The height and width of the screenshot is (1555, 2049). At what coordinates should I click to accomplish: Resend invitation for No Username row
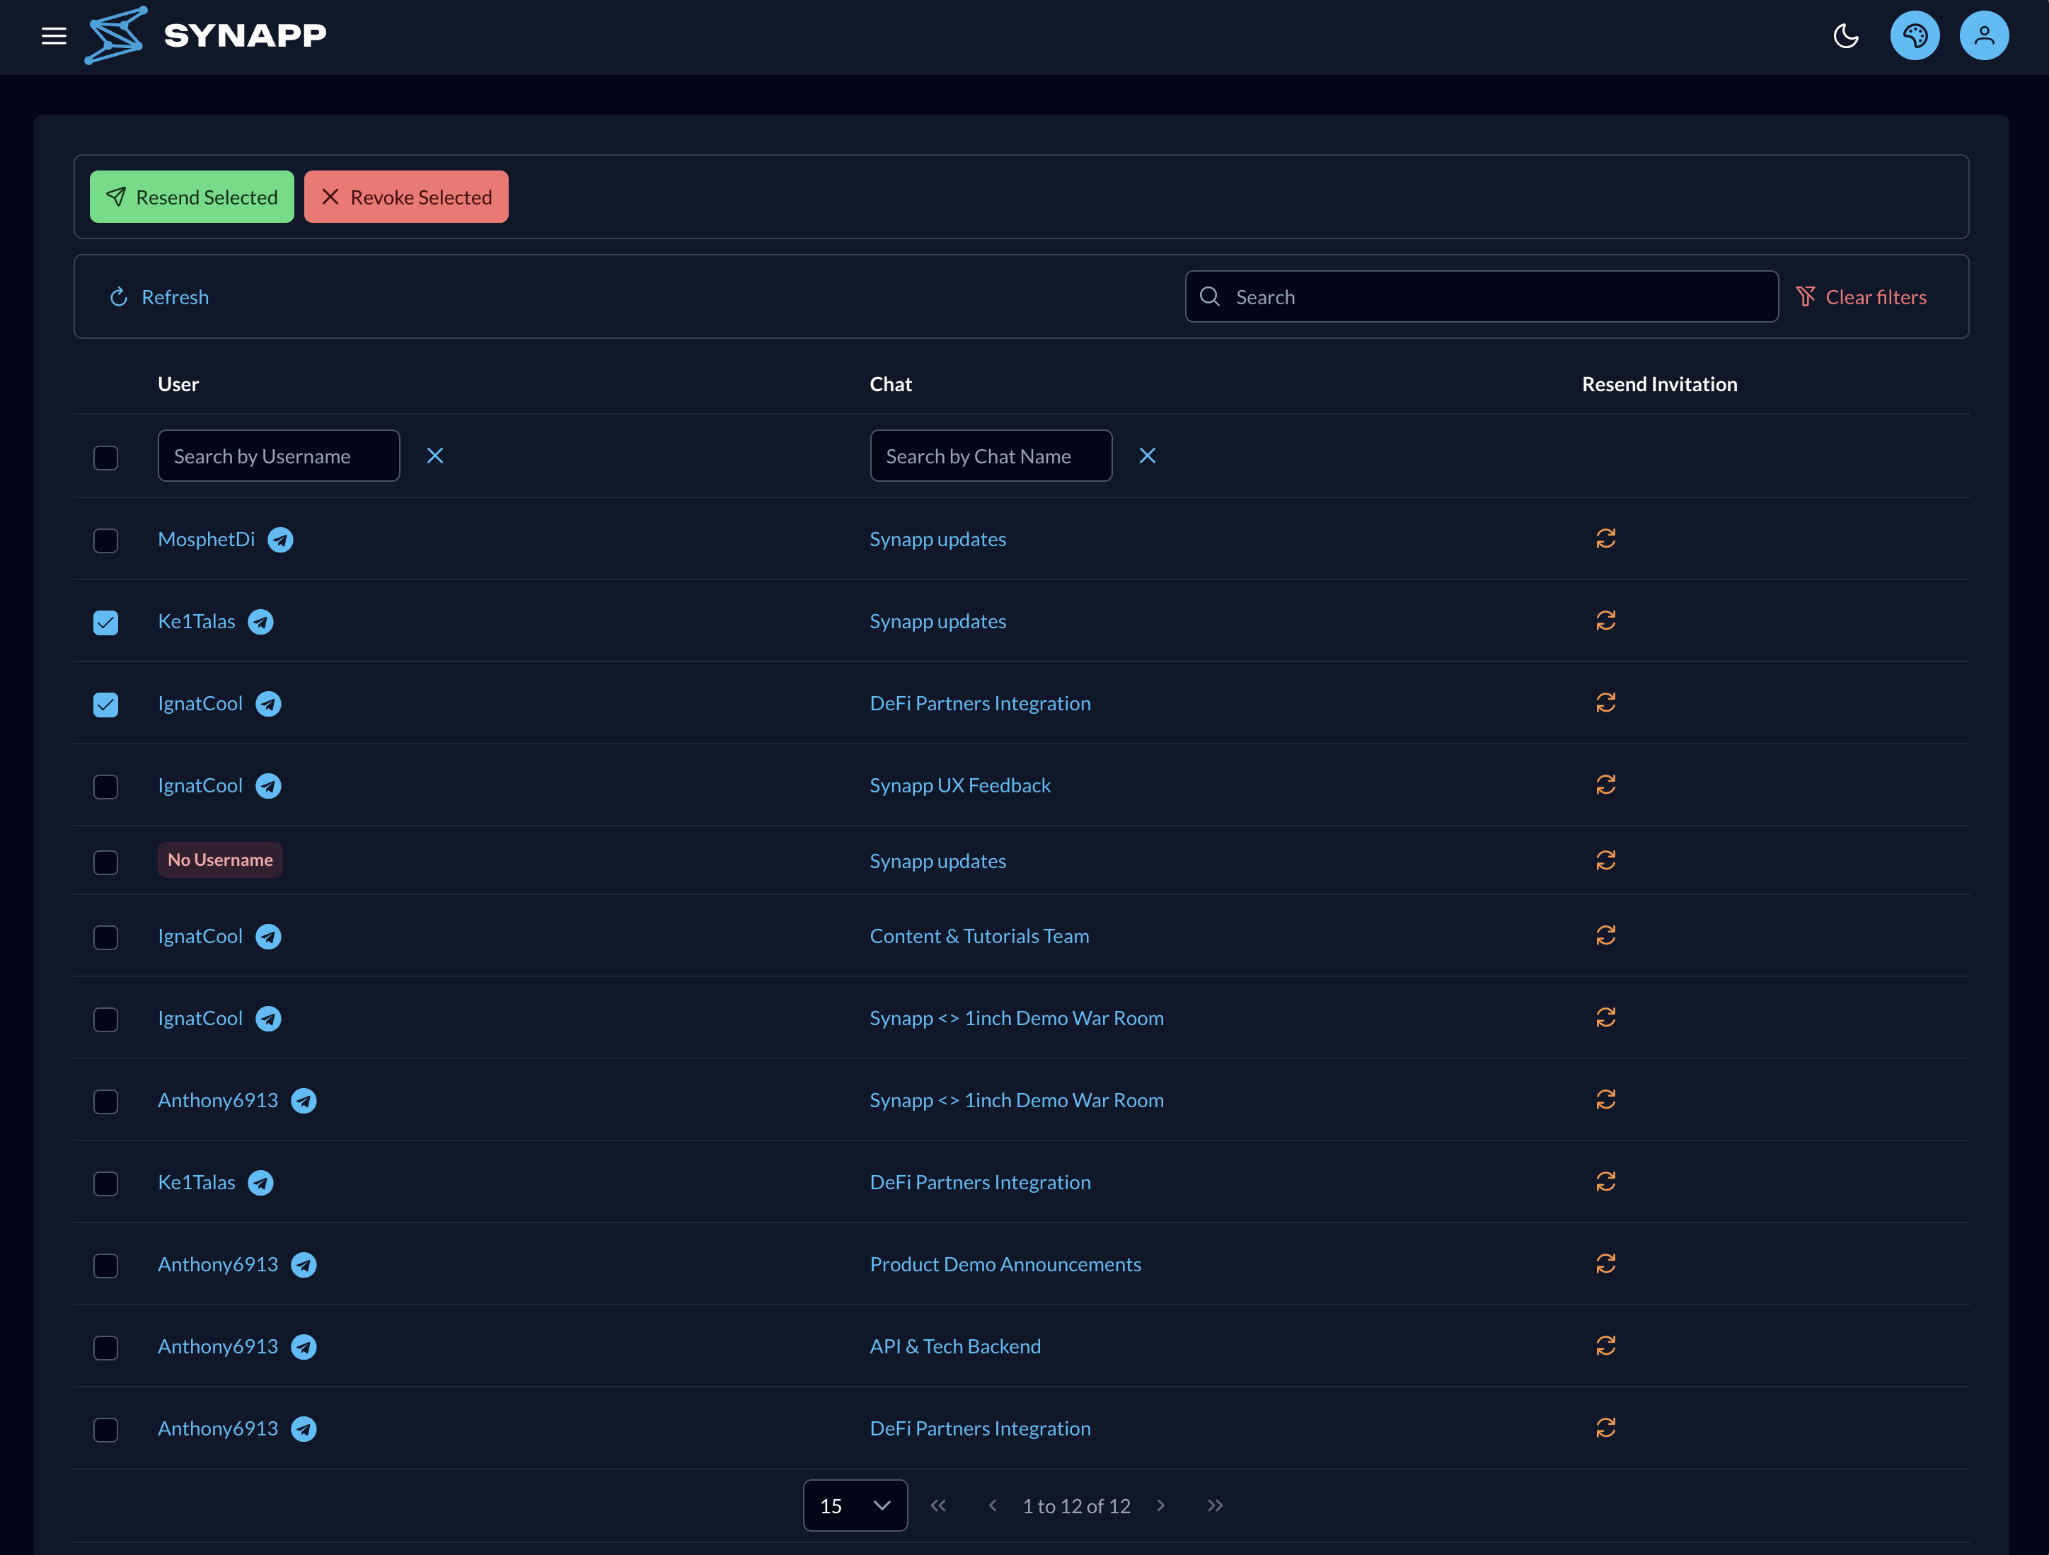1605,860
